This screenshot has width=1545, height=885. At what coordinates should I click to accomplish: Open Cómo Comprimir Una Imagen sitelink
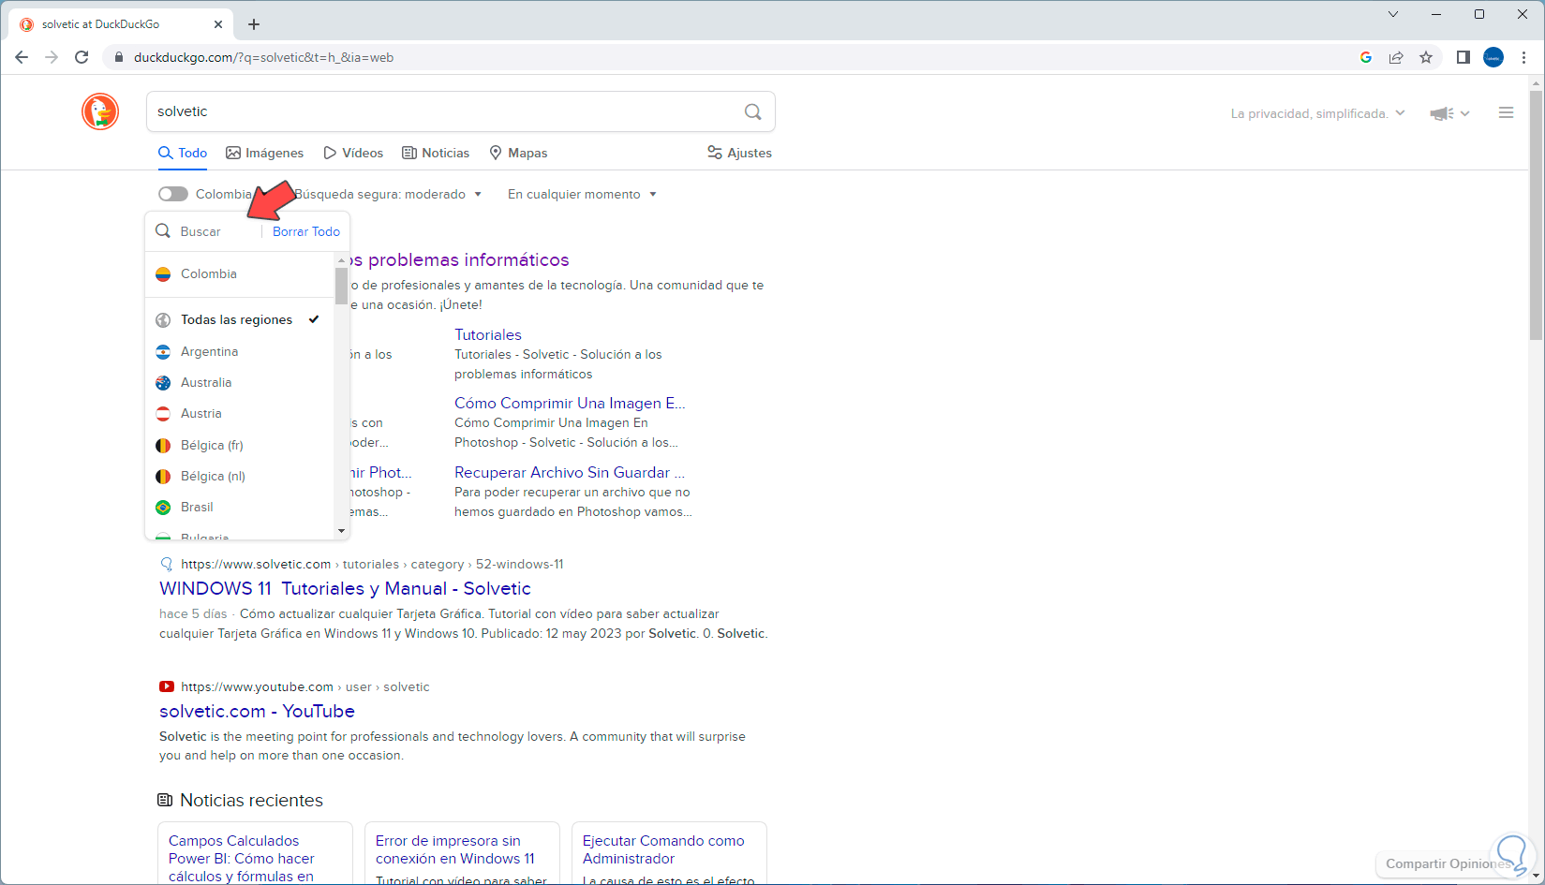(x=570, y=404)
